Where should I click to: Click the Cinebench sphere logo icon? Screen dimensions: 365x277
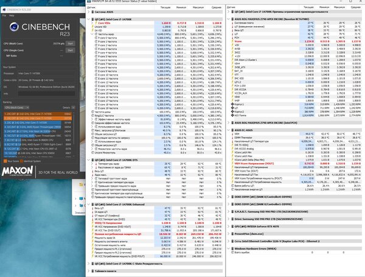[14, 27]
